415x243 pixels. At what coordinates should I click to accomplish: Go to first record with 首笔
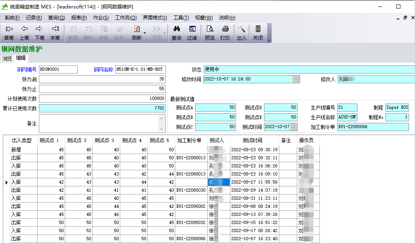tap(9, 33)
